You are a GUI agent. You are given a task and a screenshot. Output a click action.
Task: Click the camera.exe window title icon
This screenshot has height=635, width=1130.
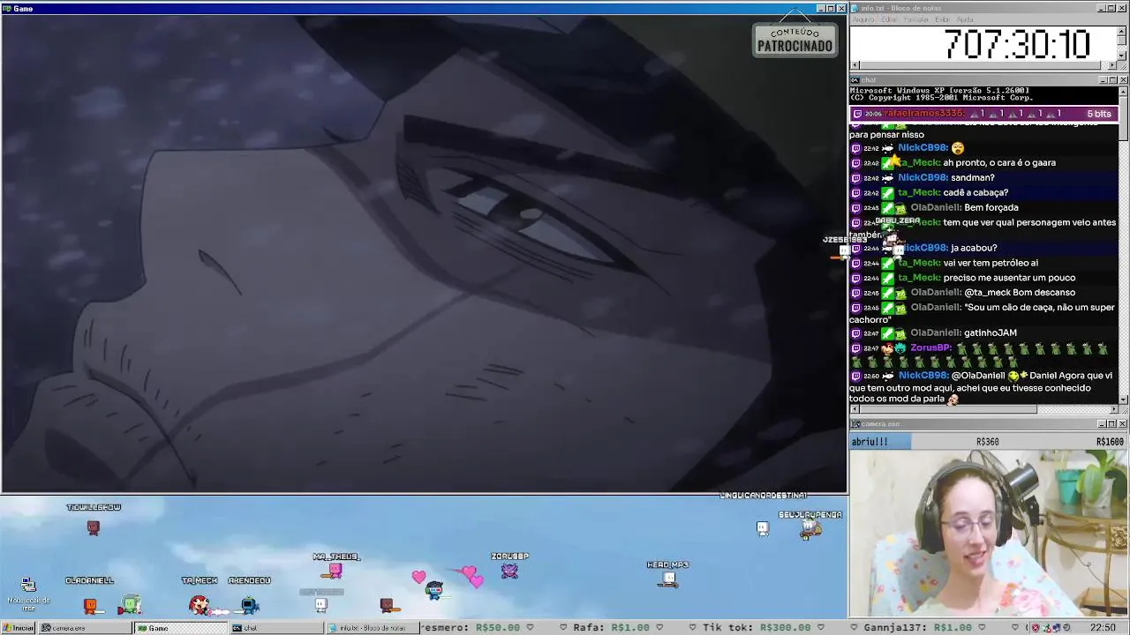click(x=855, y=424)
